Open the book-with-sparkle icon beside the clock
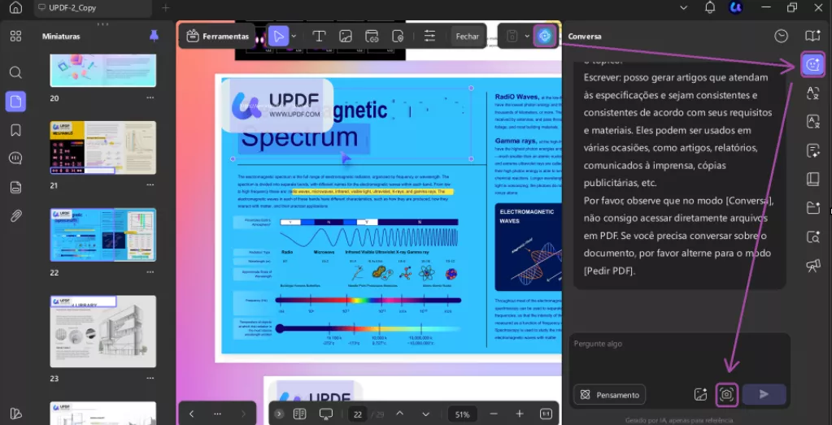This screenshot has height=425, width=832. (812, 36)
